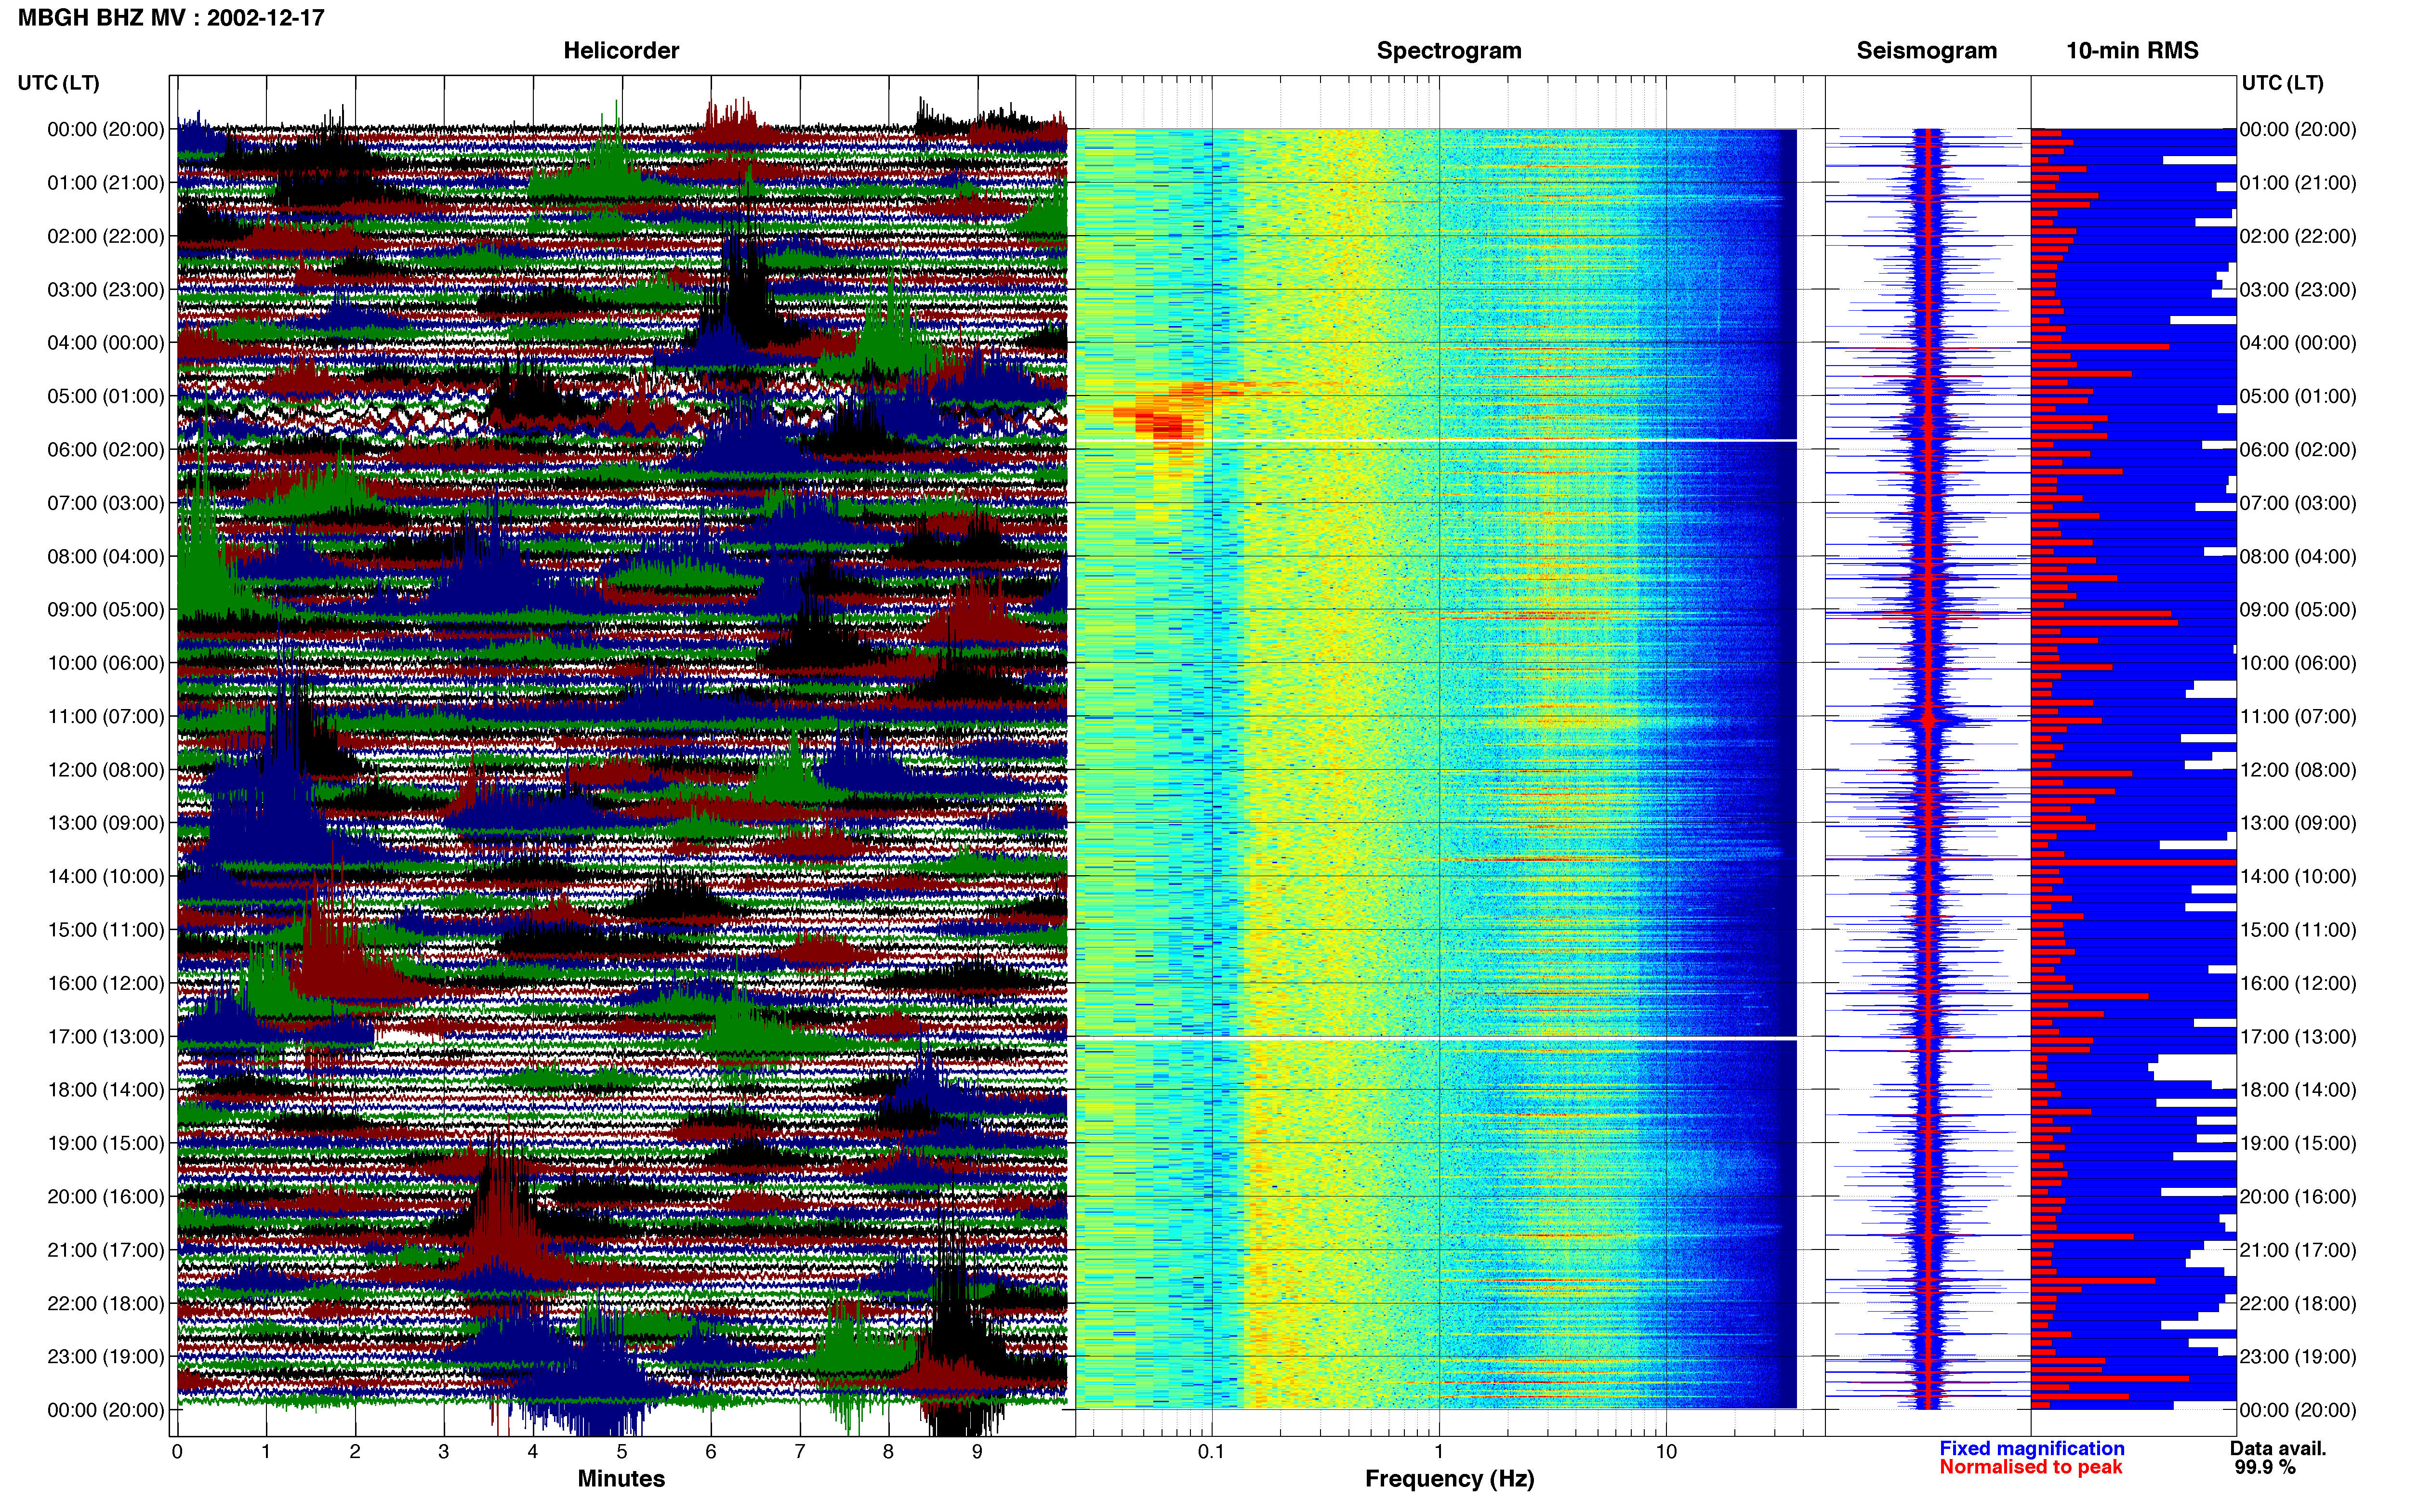Click left time label 22:00 (18:00)
The width and height of the screenshot is (2418, 1512).
point(106,1304)
